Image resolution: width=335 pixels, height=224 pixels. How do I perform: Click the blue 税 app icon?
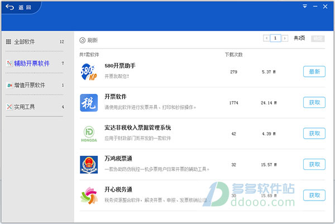89,103
